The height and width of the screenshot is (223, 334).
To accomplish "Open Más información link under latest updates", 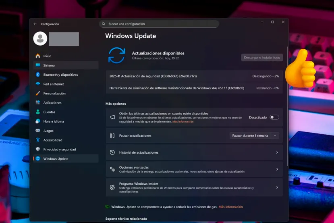I will click(x=183, y=121).
